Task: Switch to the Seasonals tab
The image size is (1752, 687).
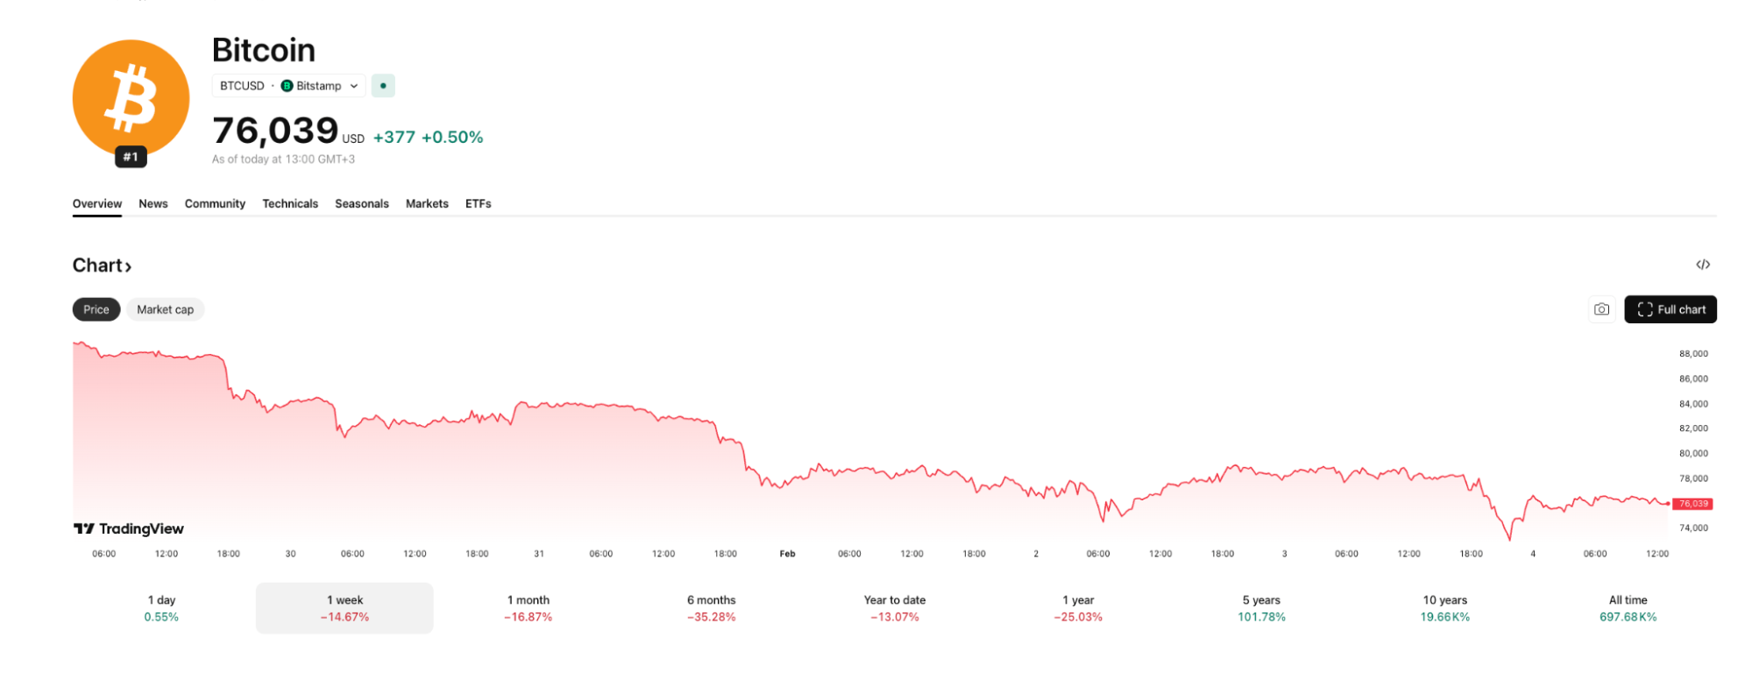Action: click(361, 203)
